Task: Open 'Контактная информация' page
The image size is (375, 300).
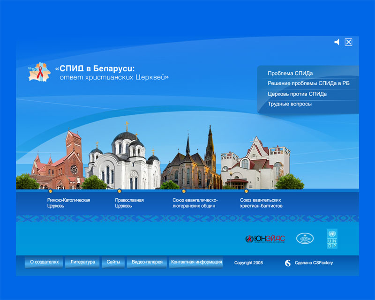Action: pos(196,262)
